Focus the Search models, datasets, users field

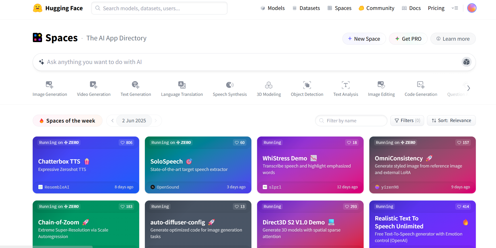pyautogui.click(x=159, y=8)
